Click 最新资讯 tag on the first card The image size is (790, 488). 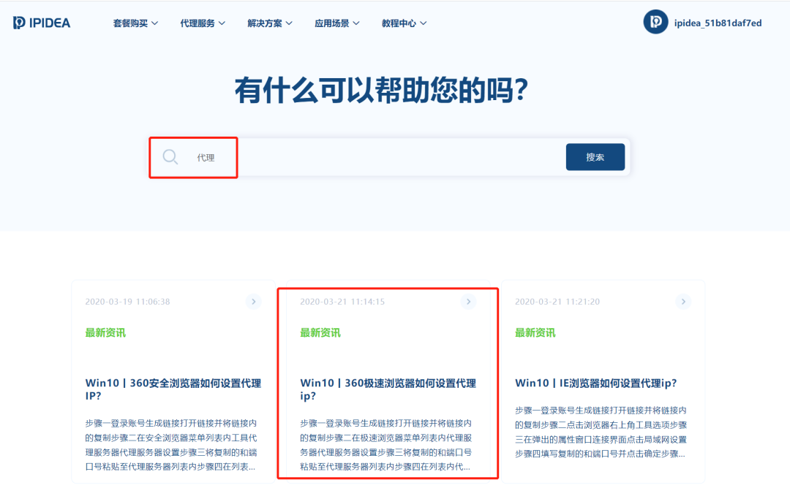[x=105, y=332]
